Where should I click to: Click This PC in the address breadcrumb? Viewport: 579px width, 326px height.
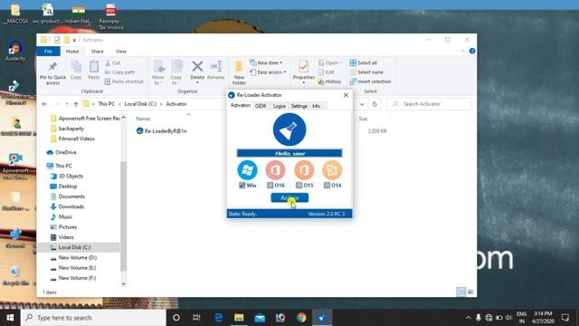pos(107,104)
